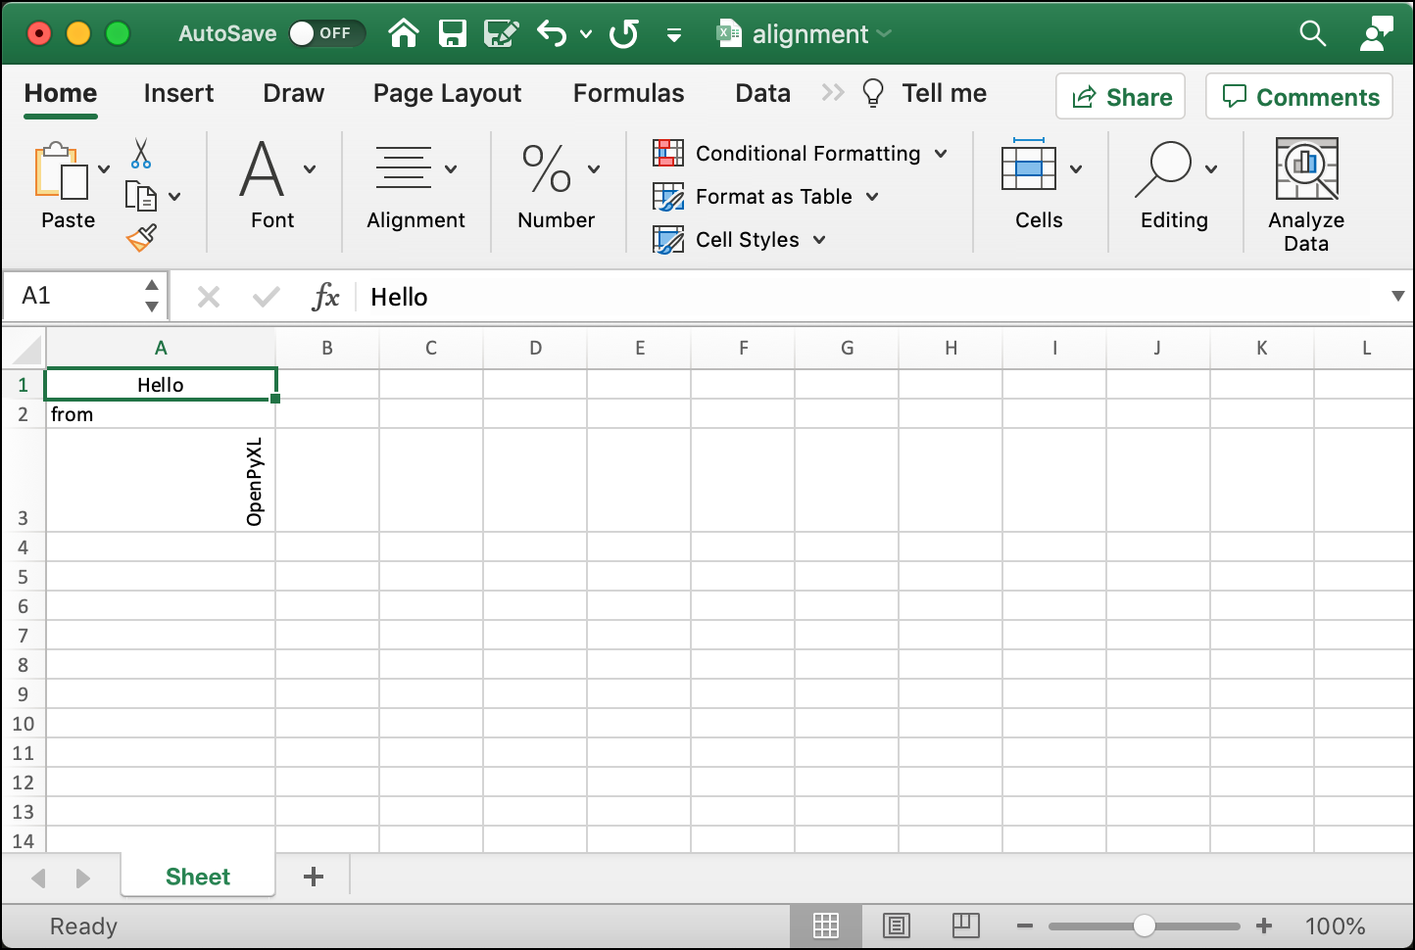Screen dimensions: 1415x950
Task: Click the Share button
Action: pos(1120,96)
